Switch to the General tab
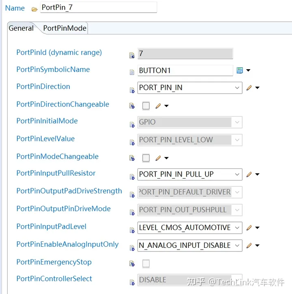The image size is (292, 294). pyautogui.click(x=21, y=28)
